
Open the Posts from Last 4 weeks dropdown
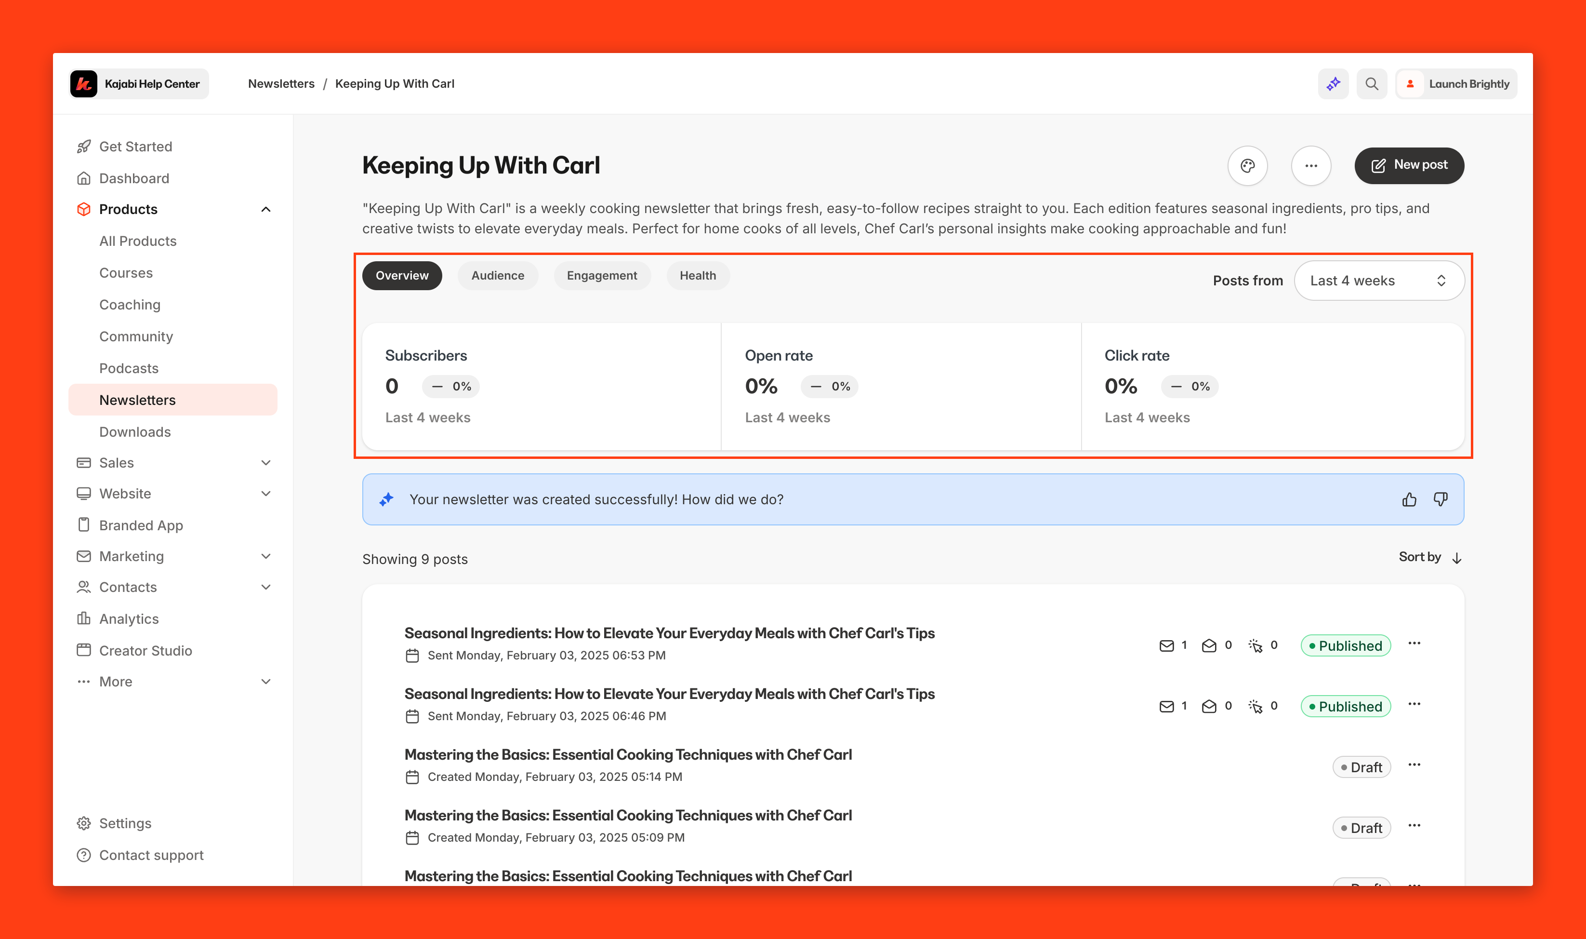[1378, 281]
